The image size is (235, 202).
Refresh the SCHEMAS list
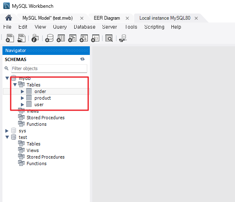click(82, 59)
